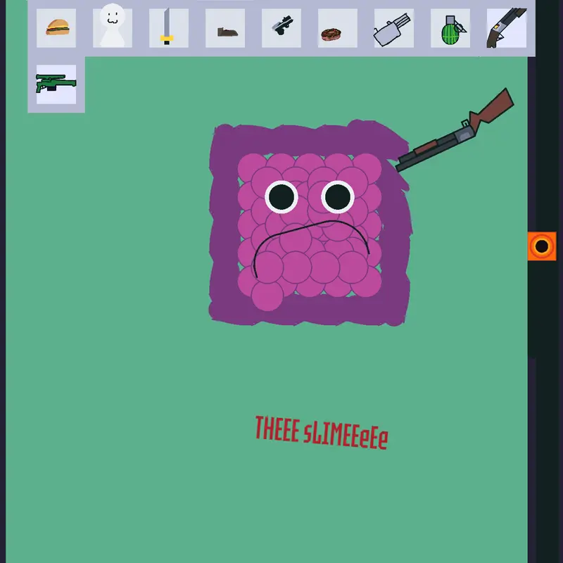Screen dimensions: 563x563
Task: Click the purple slime's face
Action: (310, 224)
